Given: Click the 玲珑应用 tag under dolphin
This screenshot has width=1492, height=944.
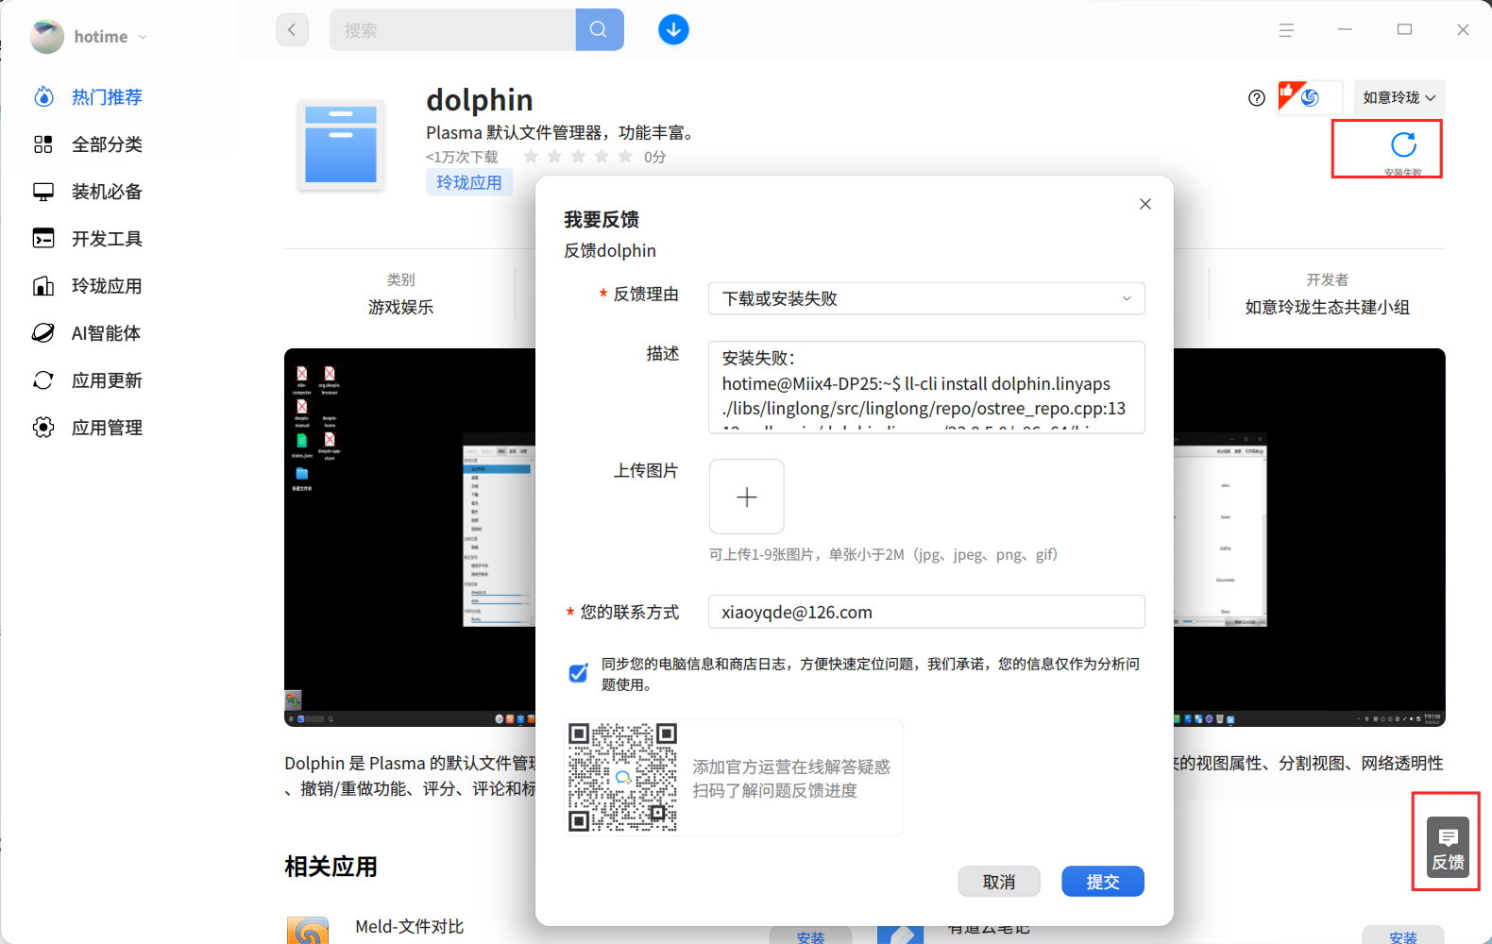Looking at the screenshot, I should click(469, 182).
